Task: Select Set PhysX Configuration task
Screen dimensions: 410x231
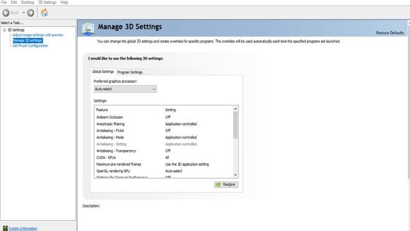Action: [30, 46]
